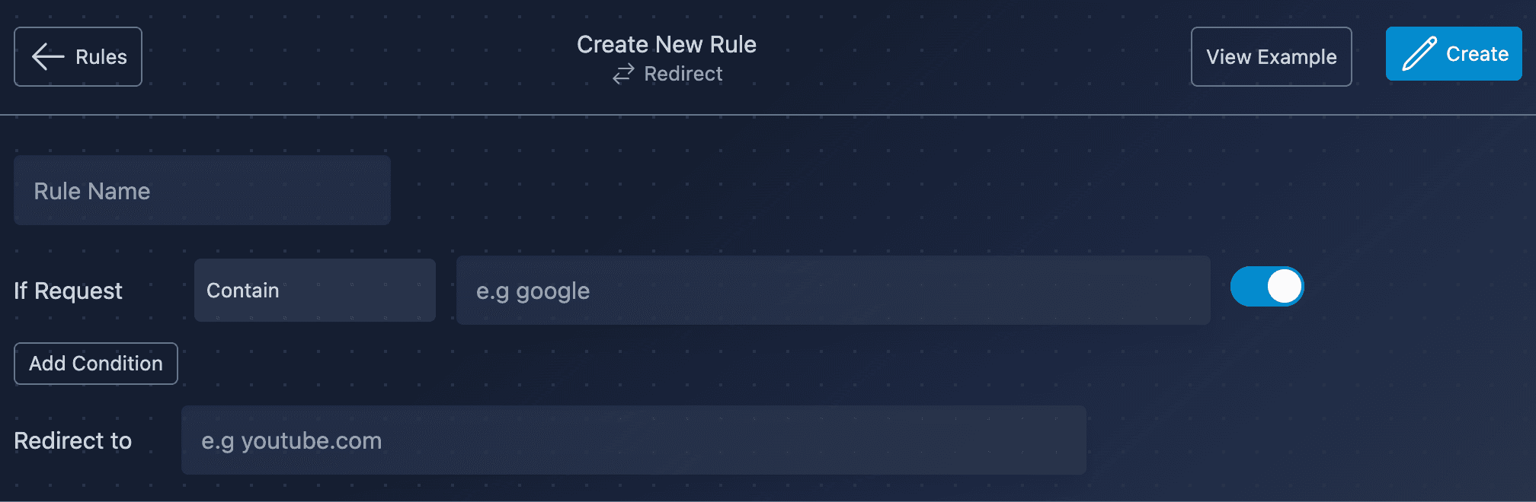The image size is (1536, 502).
Task: Change the comparison type from Contain
Action: coord(315,290)
